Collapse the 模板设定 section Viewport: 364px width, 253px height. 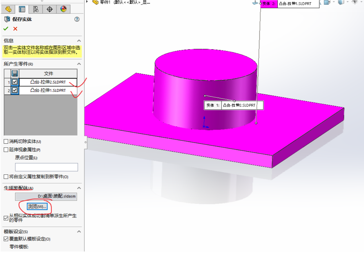(79, 232)
